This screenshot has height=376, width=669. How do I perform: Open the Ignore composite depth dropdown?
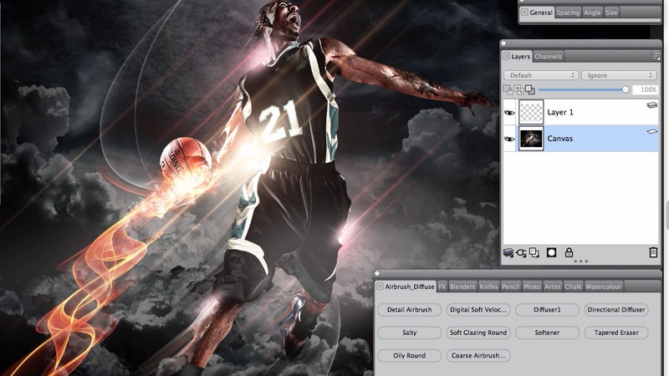point(619,75)
